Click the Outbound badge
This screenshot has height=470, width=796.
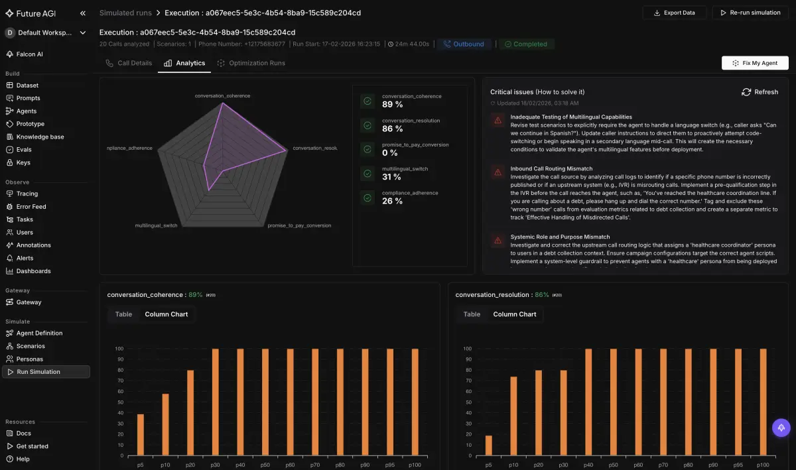click(x=464, y=44)
